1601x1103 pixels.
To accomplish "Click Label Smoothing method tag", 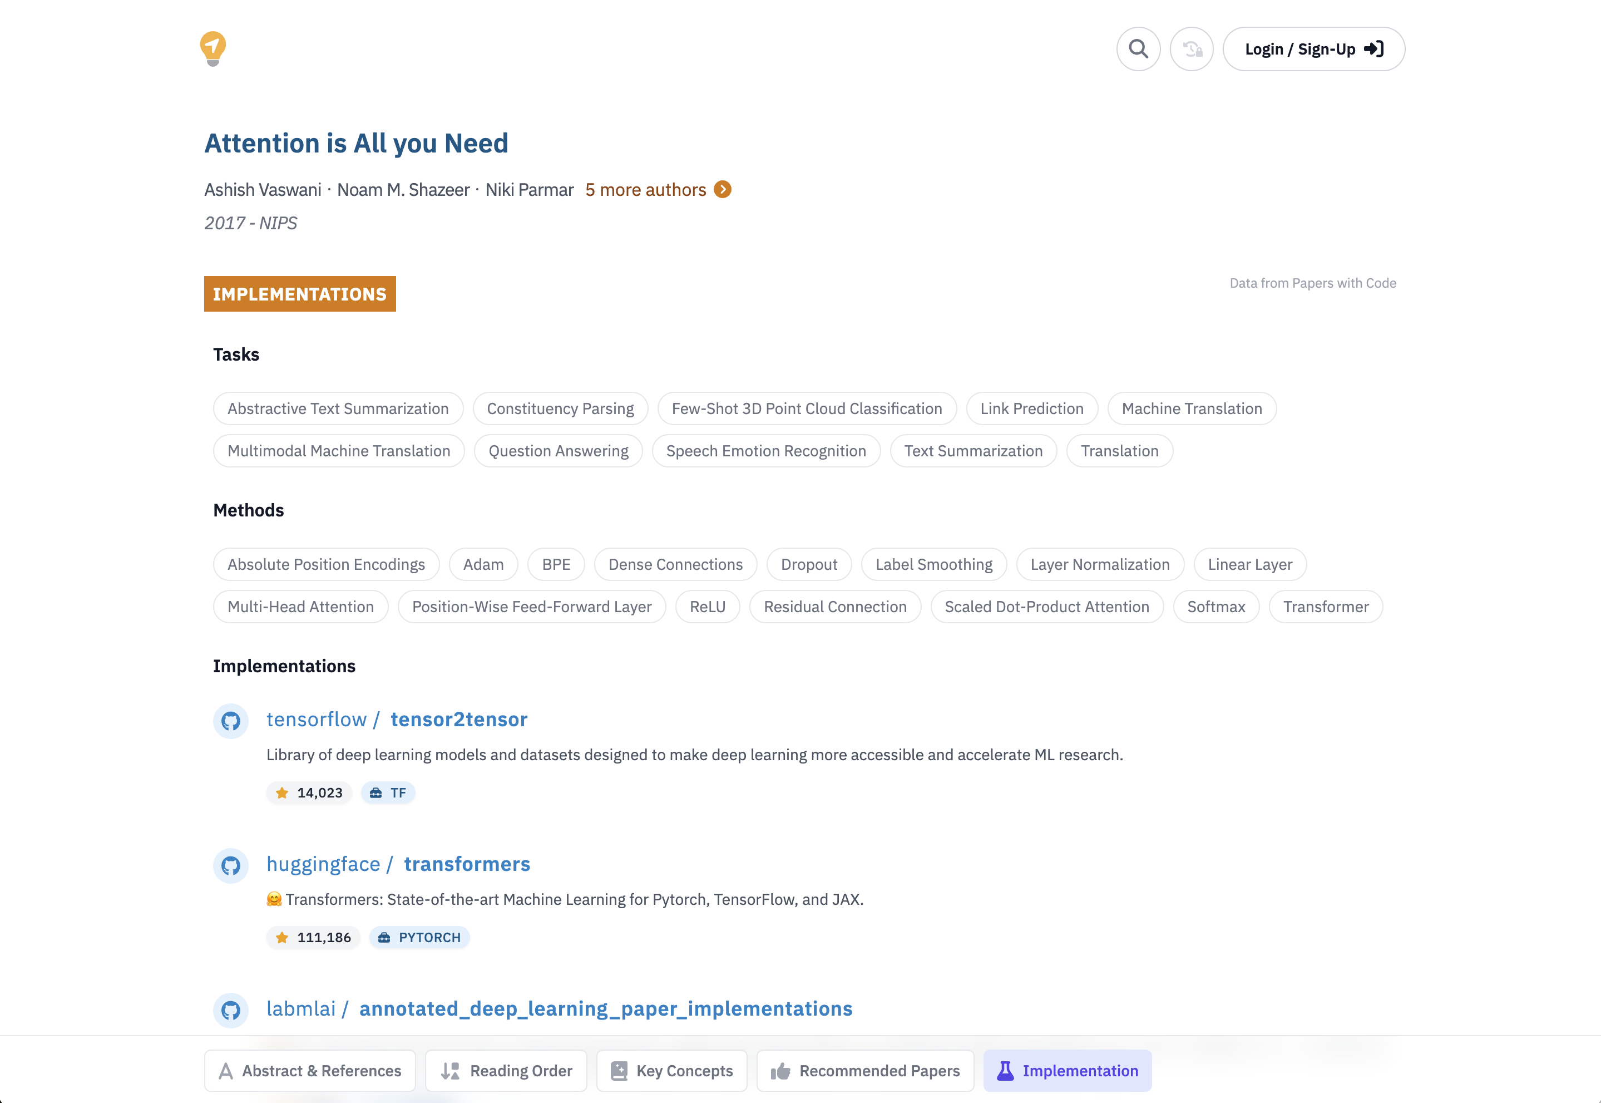I will point(934,565).
